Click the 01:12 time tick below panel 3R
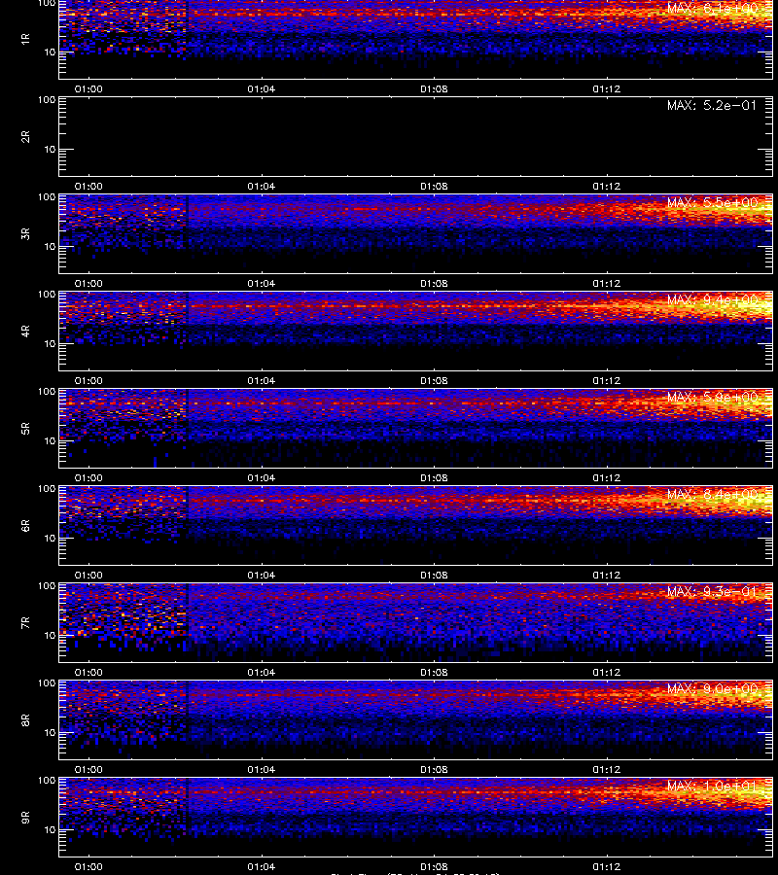778x875 pixels. point(606,284)
